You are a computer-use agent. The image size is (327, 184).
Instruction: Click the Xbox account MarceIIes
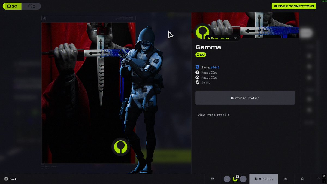point(209,77)
